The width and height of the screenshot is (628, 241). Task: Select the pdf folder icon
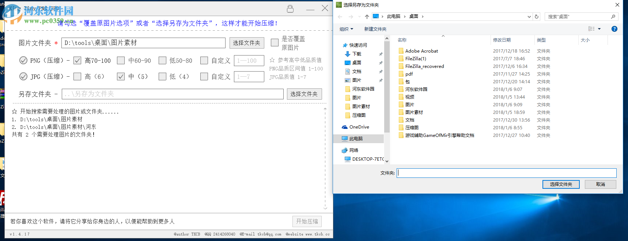tap(401, 74)
